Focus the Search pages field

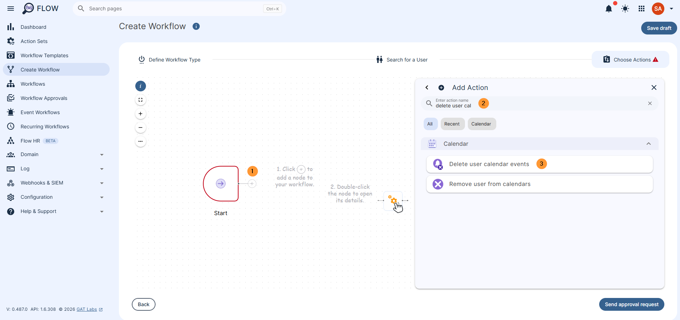pos(179,9)
